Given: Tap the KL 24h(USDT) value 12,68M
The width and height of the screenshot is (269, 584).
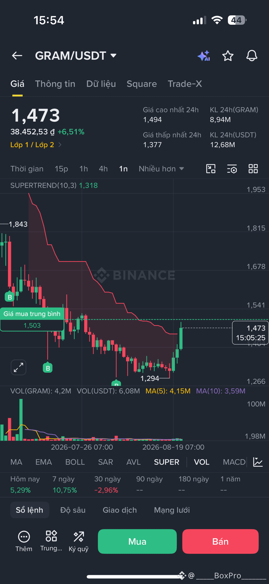Looking at the screenshot, I should [223, 145].
